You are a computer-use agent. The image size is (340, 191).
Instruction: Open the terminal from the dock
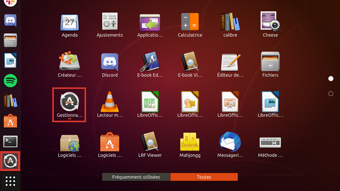point(10,141)
